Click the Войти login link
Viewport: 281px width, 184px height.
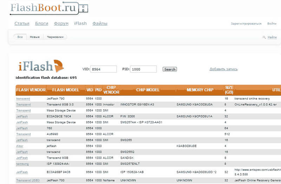tap(272, 24)
